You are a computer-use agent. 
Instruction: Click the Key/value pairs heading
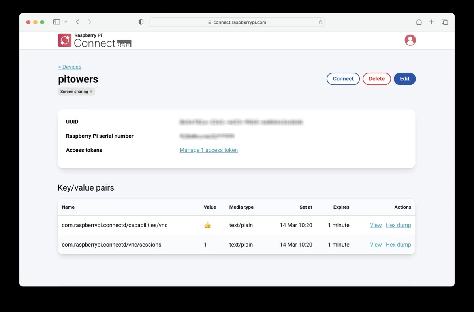tap(86, 188)
